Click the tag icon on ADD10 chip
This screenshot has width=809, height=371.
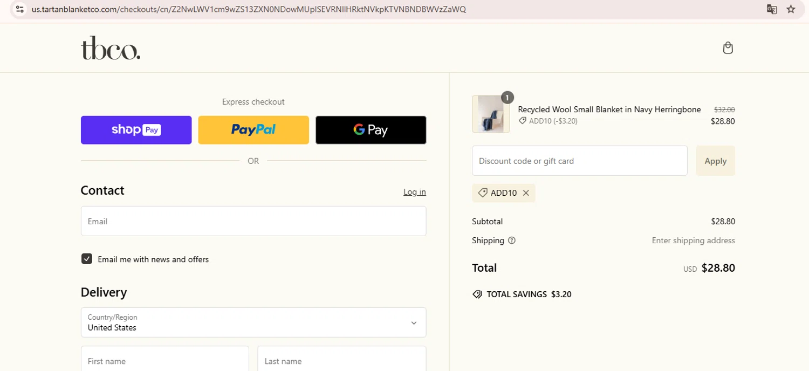point(483,193)
